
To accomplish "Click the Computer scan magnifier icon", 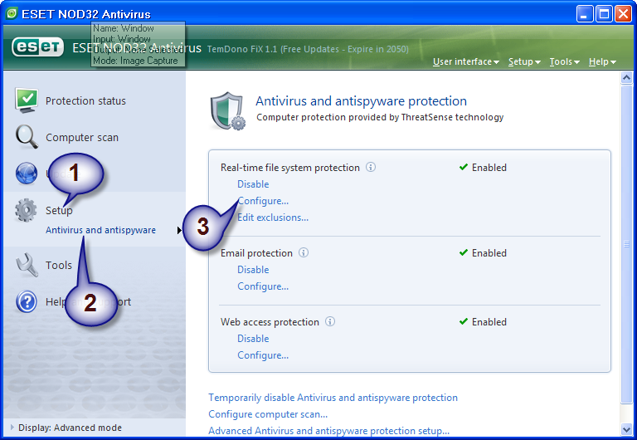I will [27, 137].
